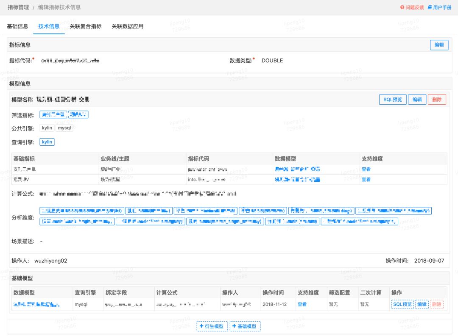
Task: Open data model link in 基础模型 table
Action: 36,305
